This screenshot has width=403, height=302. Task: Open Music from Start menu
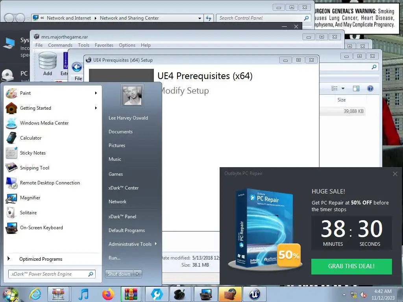click(115, 159)
